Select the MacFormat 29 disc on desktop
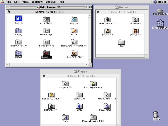This screenshot has height=126, width=168. pos(160,23)
